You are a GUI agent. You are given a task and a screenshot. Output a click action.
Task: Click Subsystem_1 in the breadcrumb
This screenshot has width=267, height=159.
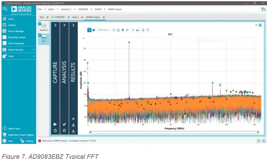tap(66, 9)
